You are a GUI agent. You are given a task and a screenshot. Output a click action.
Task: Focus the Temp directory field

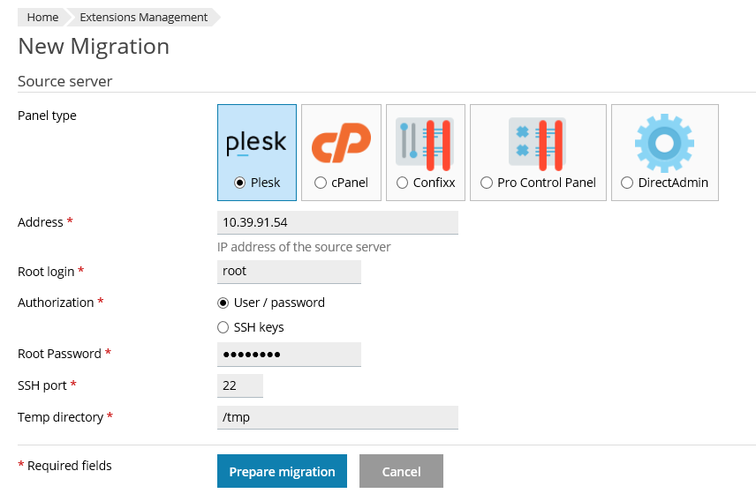(337, 417)
